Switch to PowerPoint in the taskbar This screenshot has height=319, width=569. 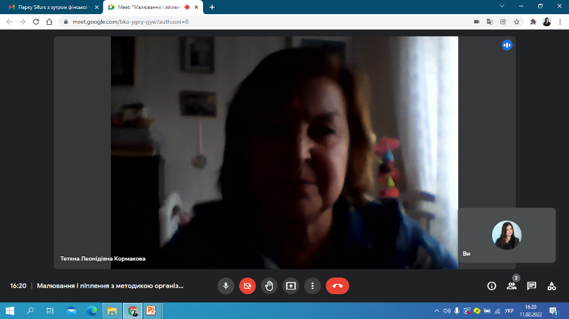tap(151, 311)
